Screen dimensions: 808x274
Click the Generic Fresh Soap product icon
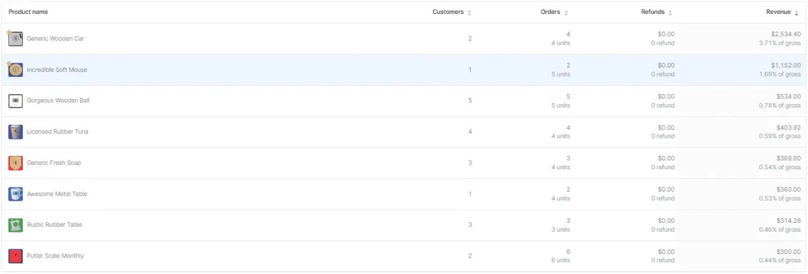click(x=16, y=163)
